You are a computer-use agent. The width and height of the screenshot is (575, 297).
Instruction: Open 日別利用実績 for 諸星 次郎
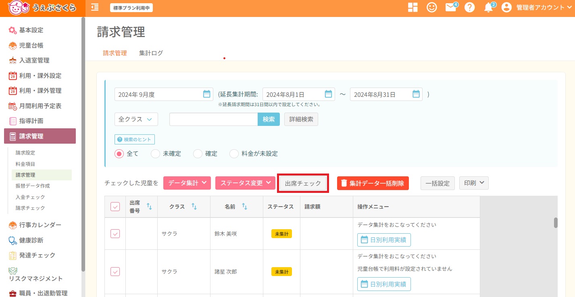click(384, 284)
